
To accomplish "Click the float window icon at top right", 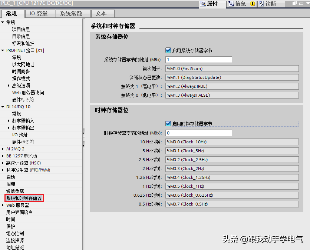I will [294, 3].
